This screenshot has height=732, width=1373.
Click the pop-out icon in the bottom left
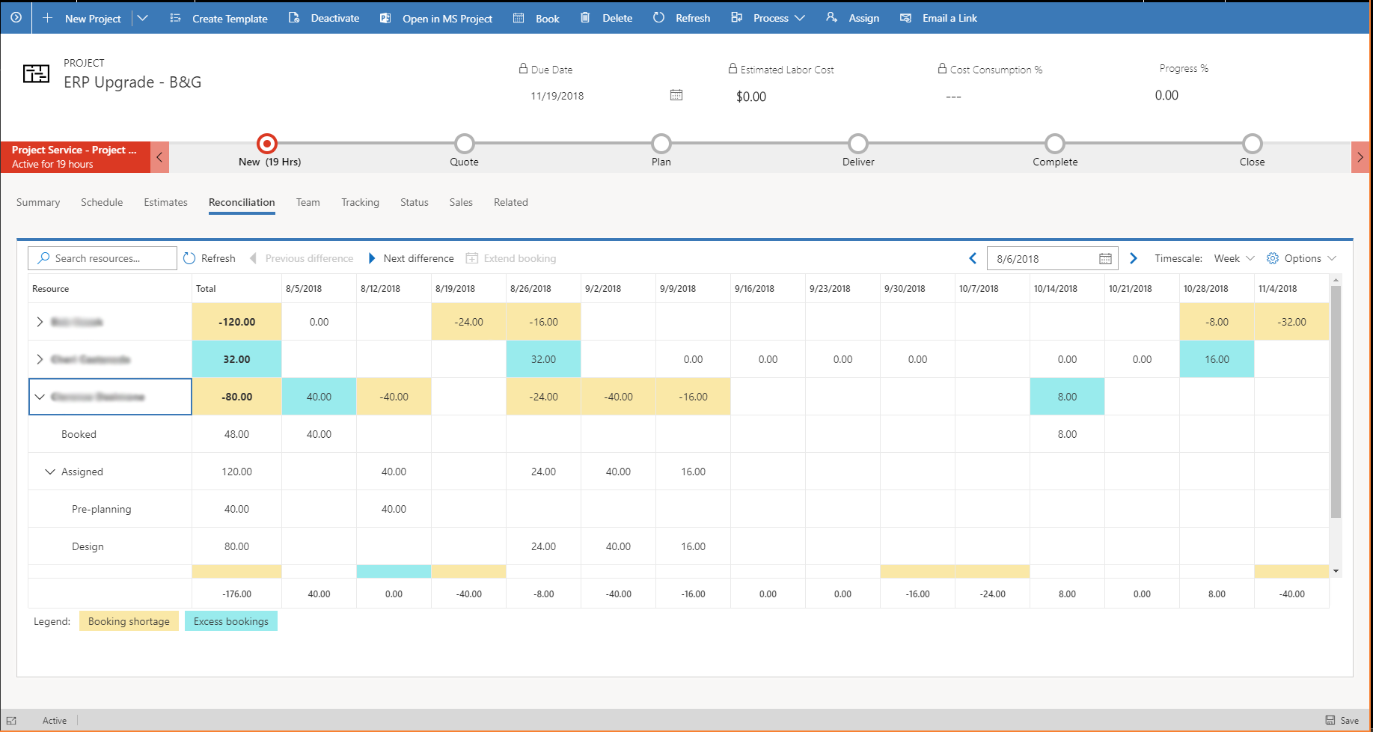pos(11,720)
